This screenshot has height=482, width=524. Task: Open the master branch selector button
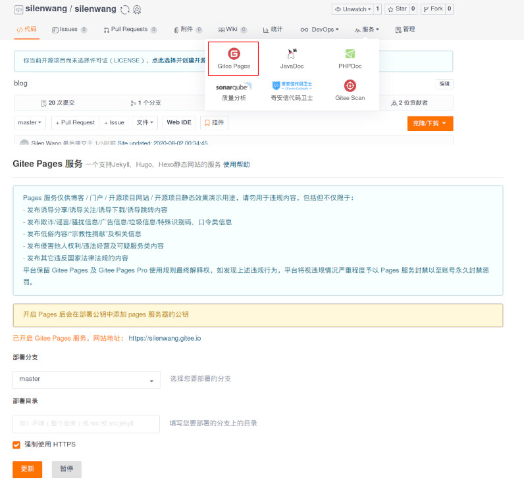point(30,122)
